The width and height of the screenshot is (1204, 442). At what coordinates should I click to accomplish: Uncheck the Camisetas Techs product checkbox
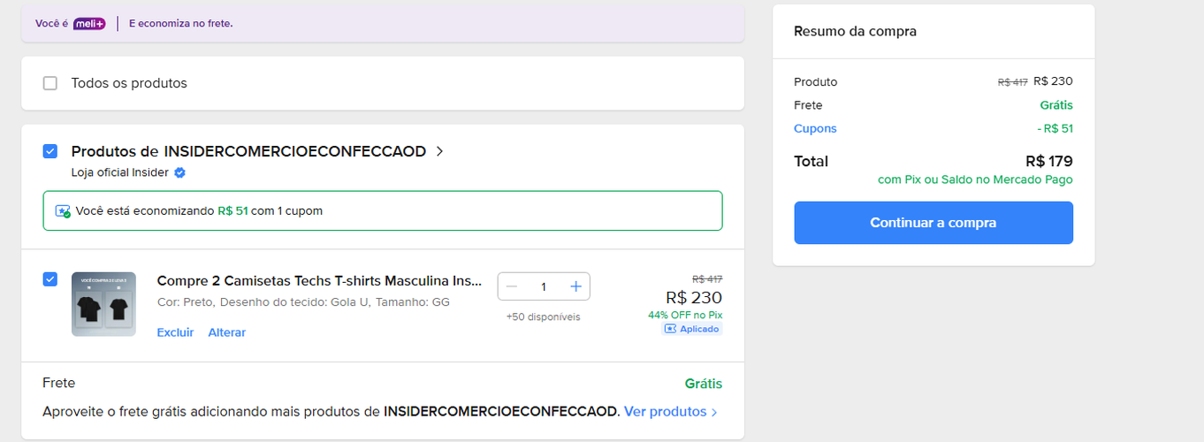[50, 279]
